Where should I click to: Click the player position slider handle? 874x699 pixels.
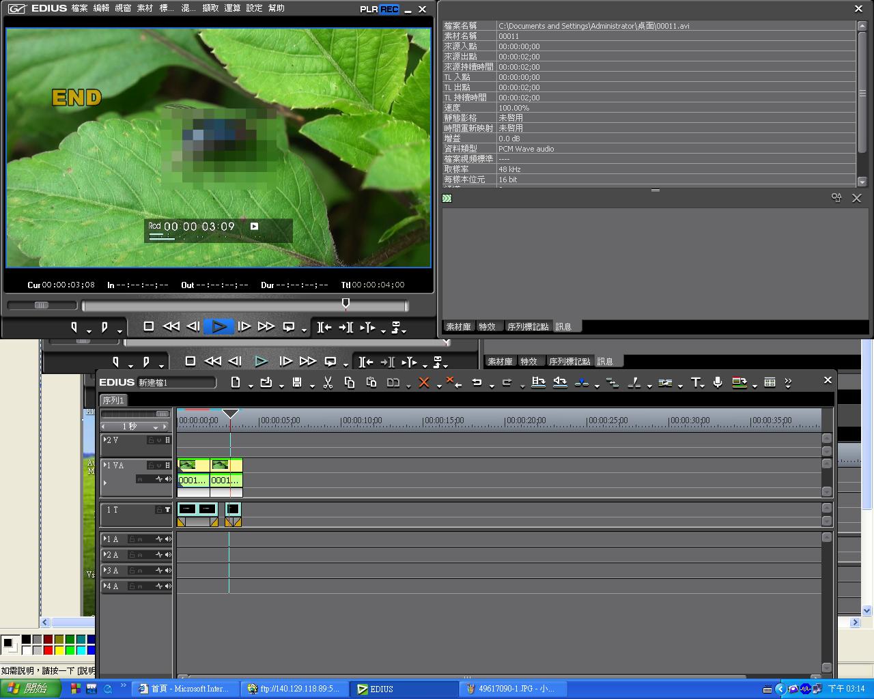346,303
